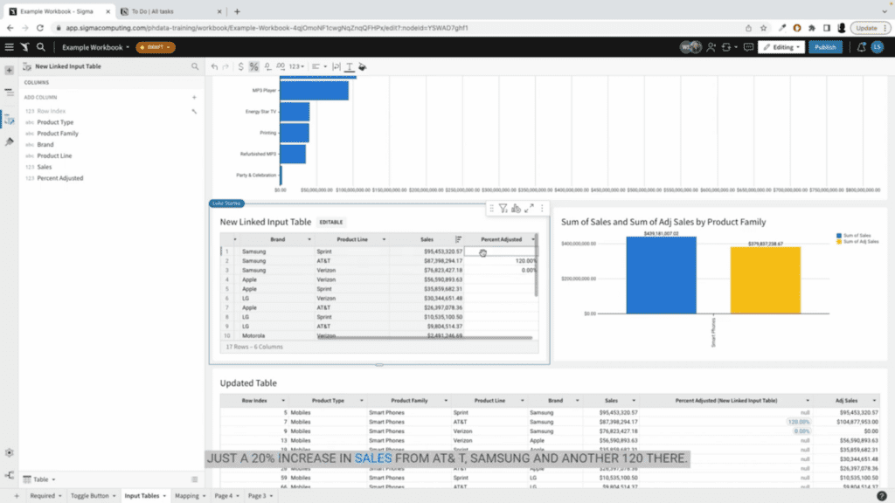This screenshot has width=895, height=503.
Task: Open Updated Table Adj Sales column dropdown
Action: pyautogui.click(x=874, y=401)
